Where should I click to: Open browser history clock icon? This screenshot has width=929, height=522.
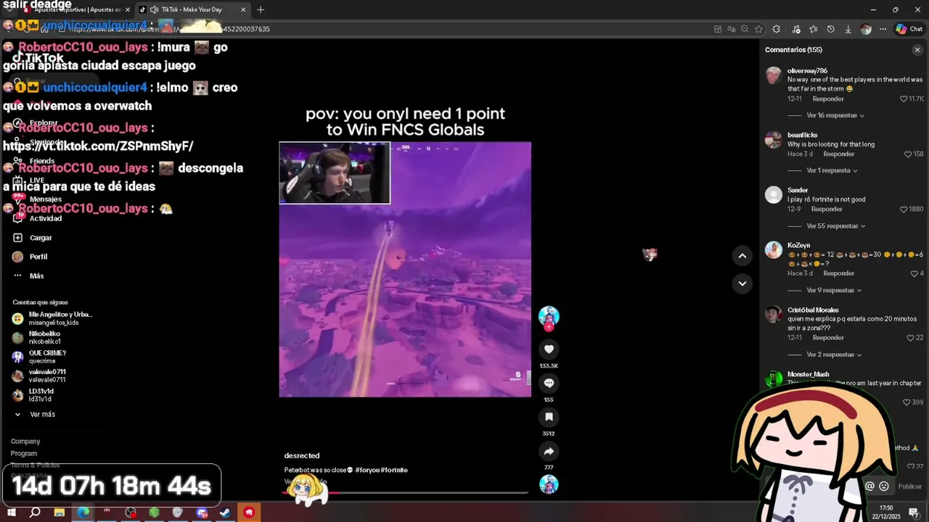[830, 29]
